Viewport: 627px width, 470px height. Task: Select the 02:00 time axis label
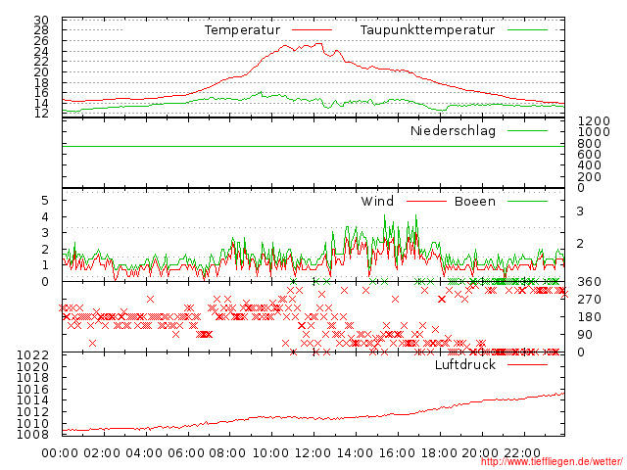102,453
